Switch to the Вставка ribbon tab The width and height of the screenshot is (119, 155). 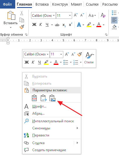coord(42,4)
